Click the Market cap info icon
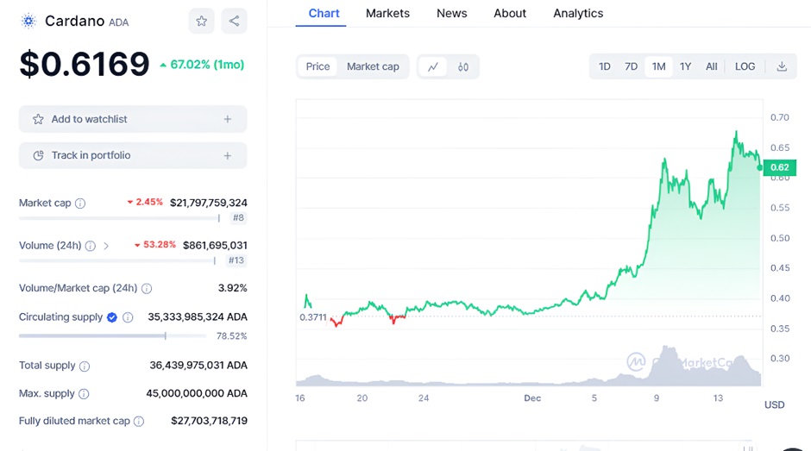The width and height of the screenshot is (811, 451). click(x=80, y=204)
